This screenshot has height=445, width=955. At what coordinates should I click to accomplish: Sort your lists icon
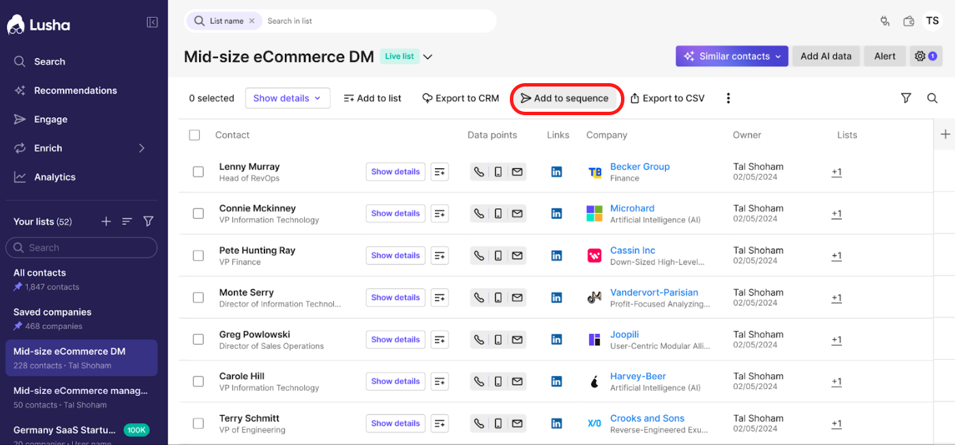[x=127, y=221]
